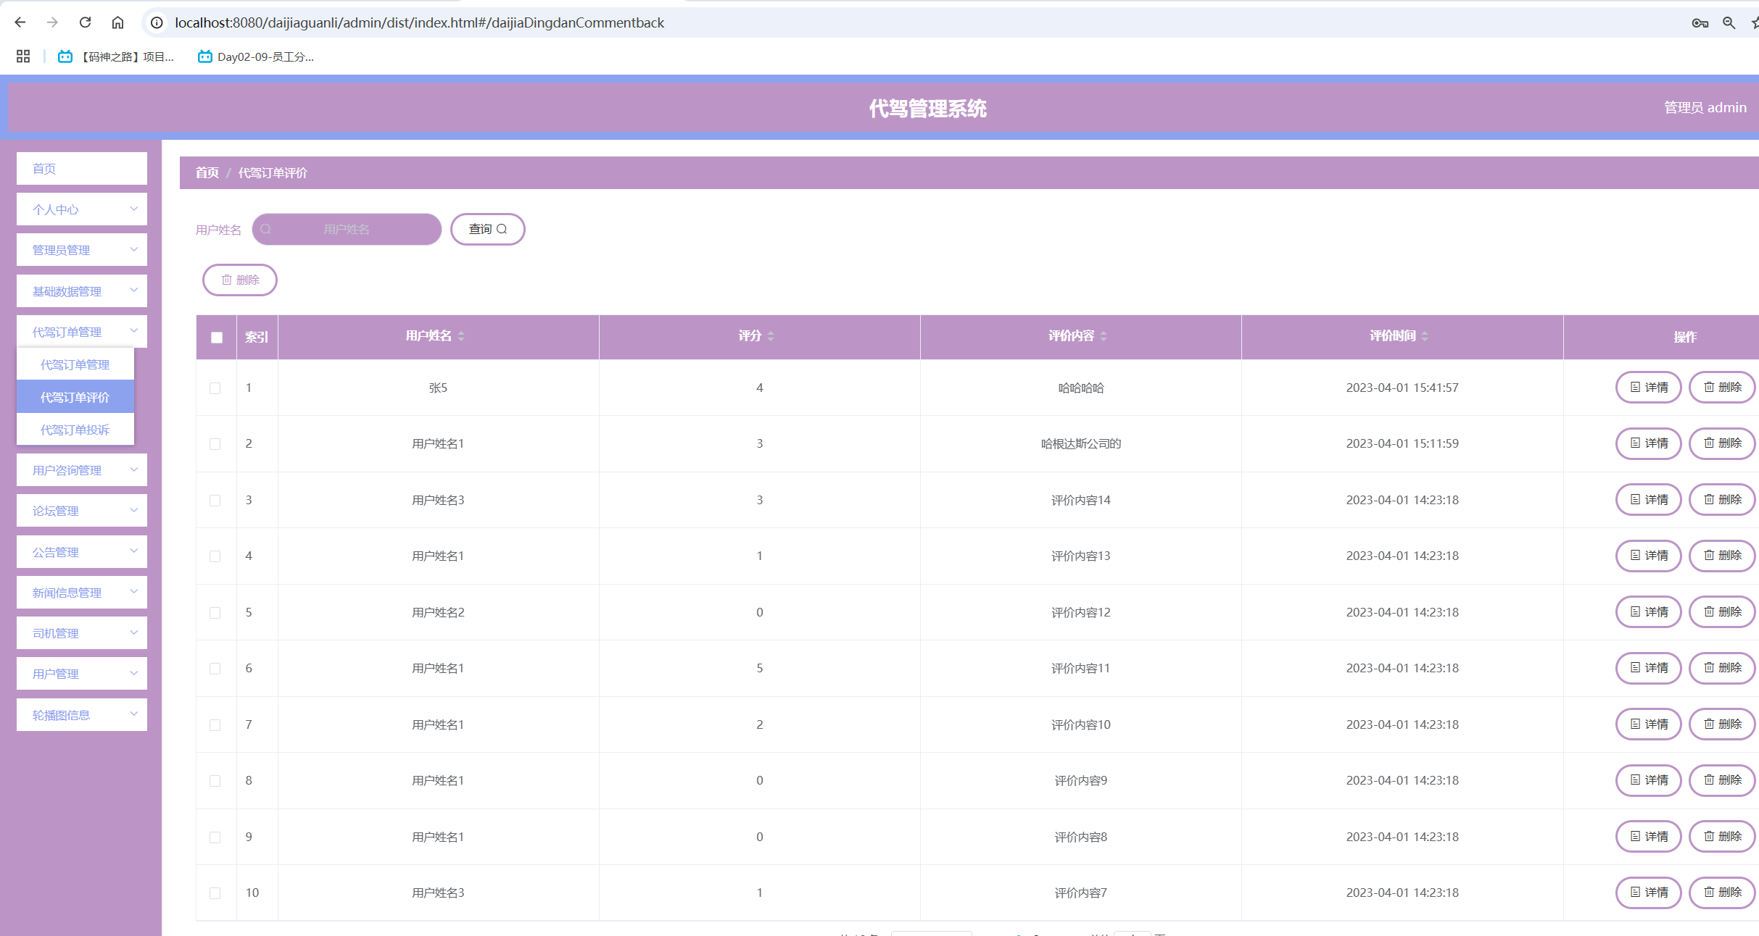
Task: Expand the 个人中心 sidebar menu
Action: pos(82,209)
